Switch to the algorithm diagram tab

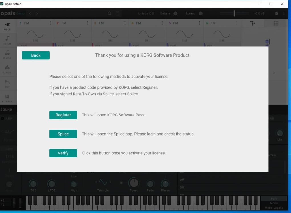point(252,23)
